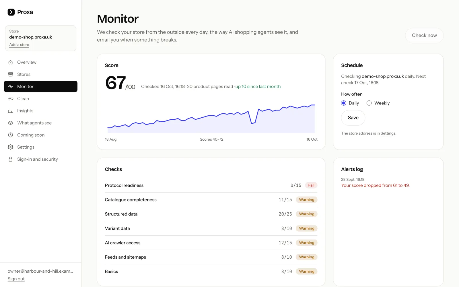
Task: Click the 11/15 Catalogue completeness score
Action: coord(285,200)
